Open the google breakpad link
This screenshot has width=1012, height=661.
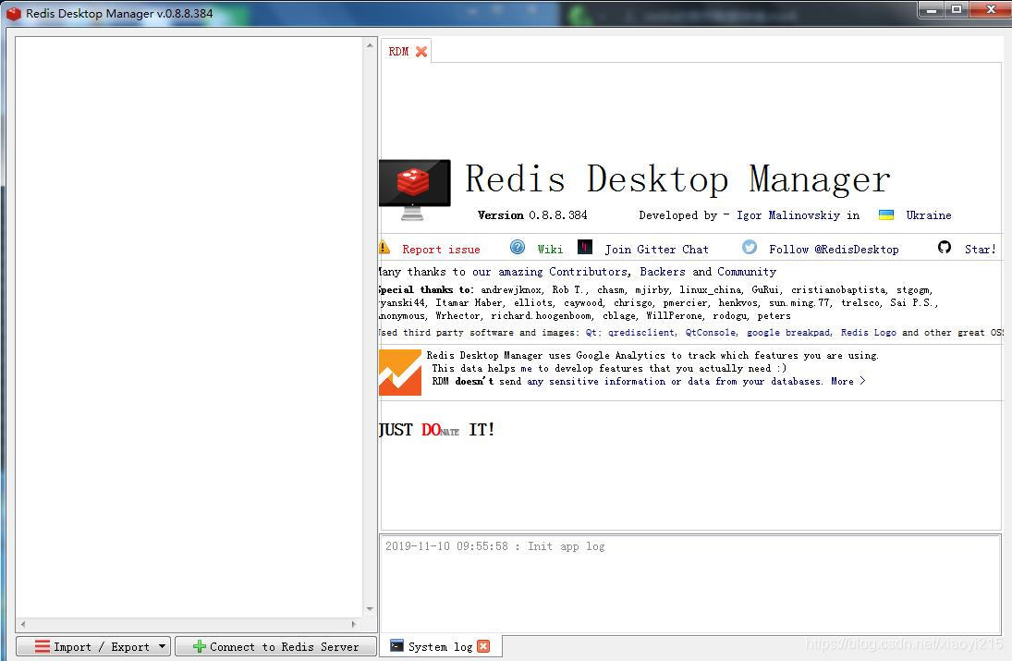coord(789,333)
